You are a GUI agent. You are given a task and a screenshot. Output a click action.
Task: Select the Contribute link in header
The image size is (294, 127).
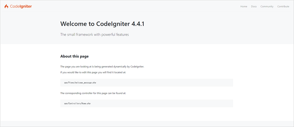coord(283,6)
